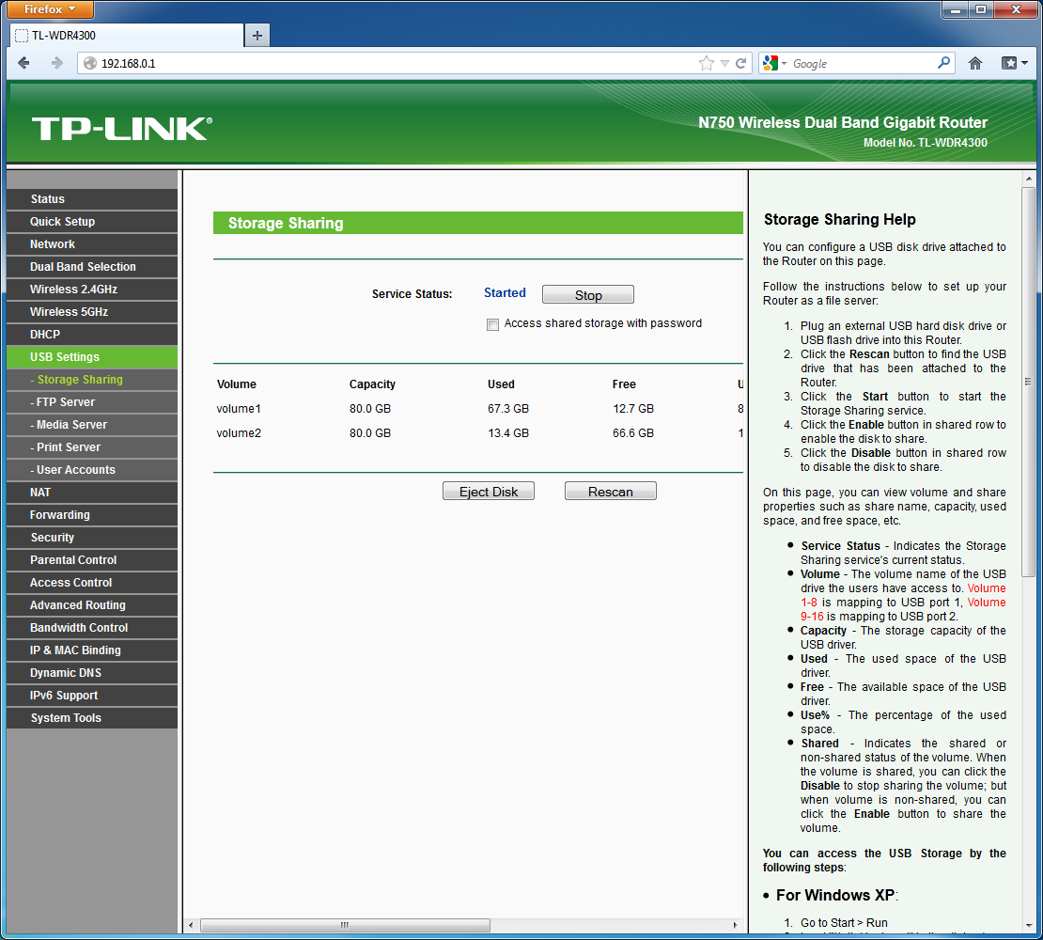Open the Network menu
The image size is (1043, 940).
(x=92, y=244)
